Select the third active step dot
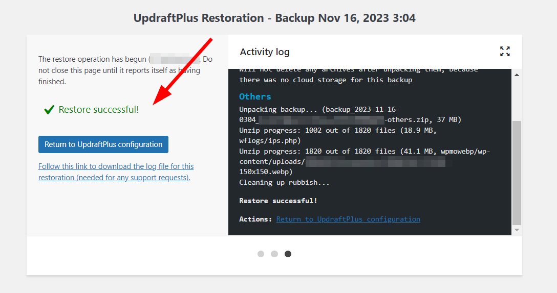557x293 pixels. 288,254
